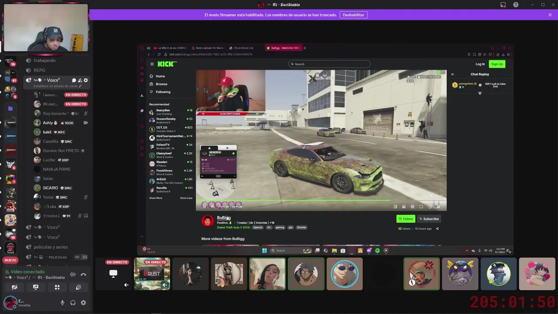Join the REPO voice channel
Image resolution: width=558 pixels, height=314 pixels.
point(39,70)
